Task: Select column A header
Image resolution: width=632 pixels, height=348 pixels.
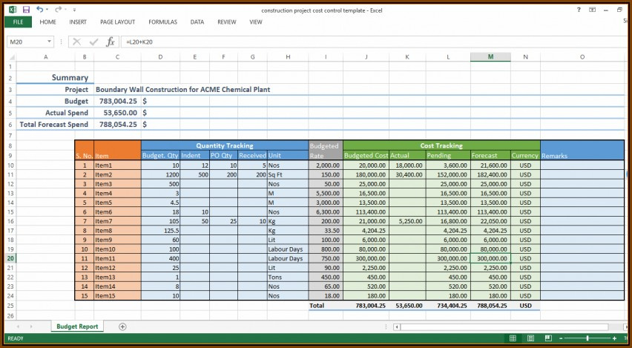Action: (x=45, y=57)
